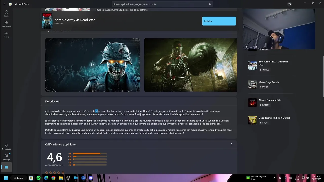Switch the ESP LAA input language
The height and width of the screenshot is (182, 324).
[x=297, y=178]
